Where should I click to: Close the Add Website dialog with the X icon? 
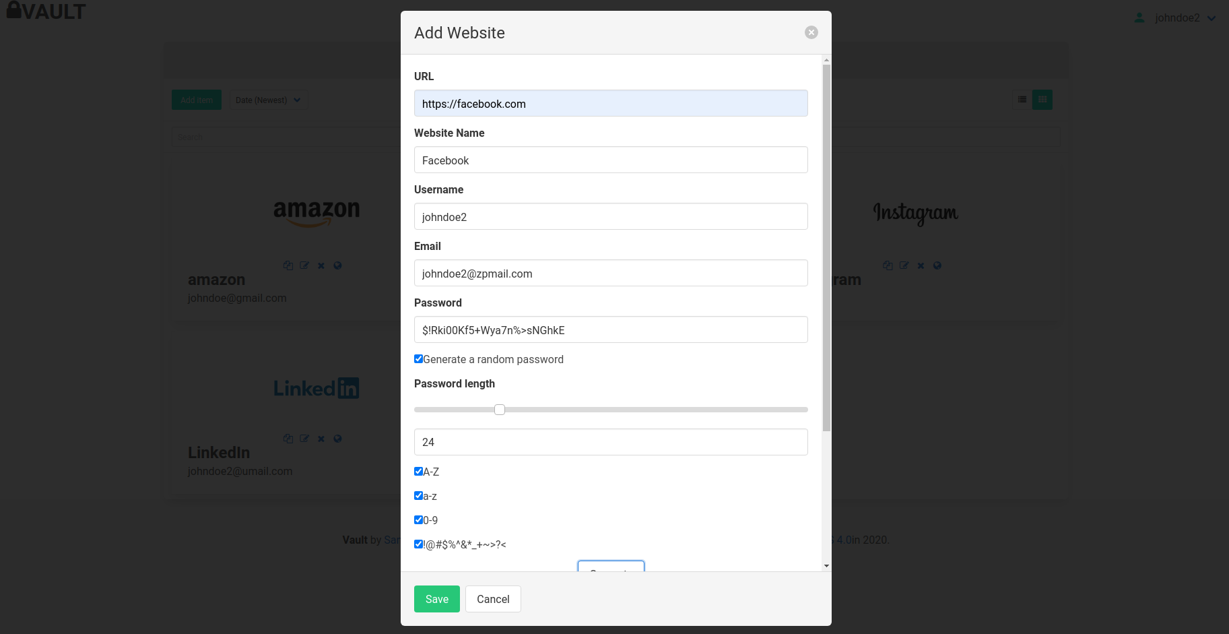pos(811,32)
